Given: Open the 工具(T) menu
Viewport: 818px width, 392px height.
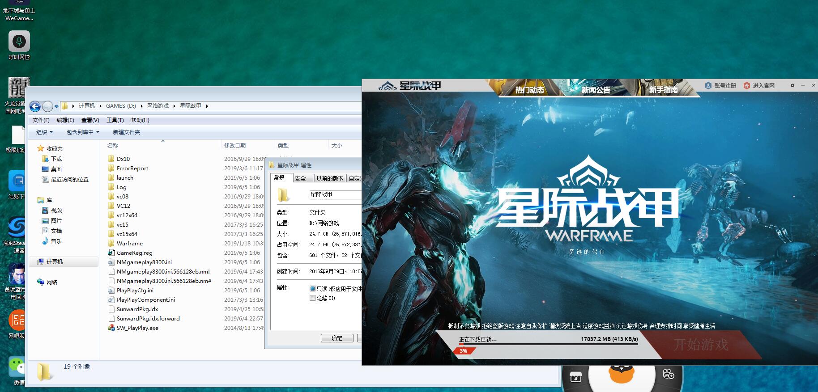Looking at the screenshot, I should click(115, 120).
